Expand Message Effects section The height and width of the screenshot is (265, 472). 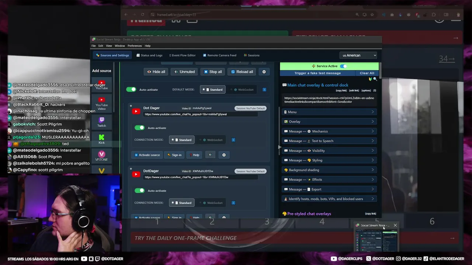[329, 180]
